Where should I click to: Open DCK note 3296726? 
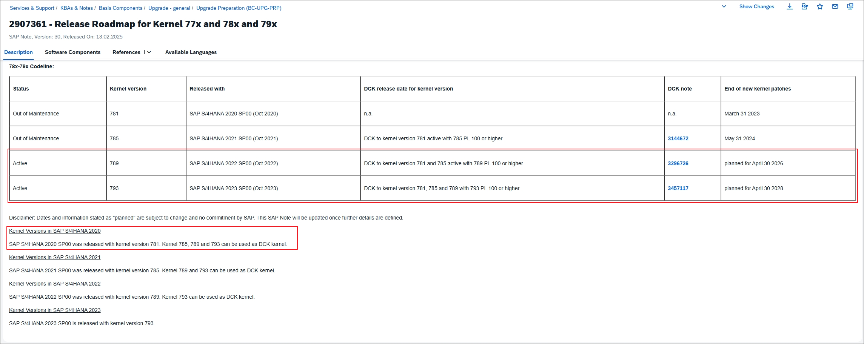678,163
